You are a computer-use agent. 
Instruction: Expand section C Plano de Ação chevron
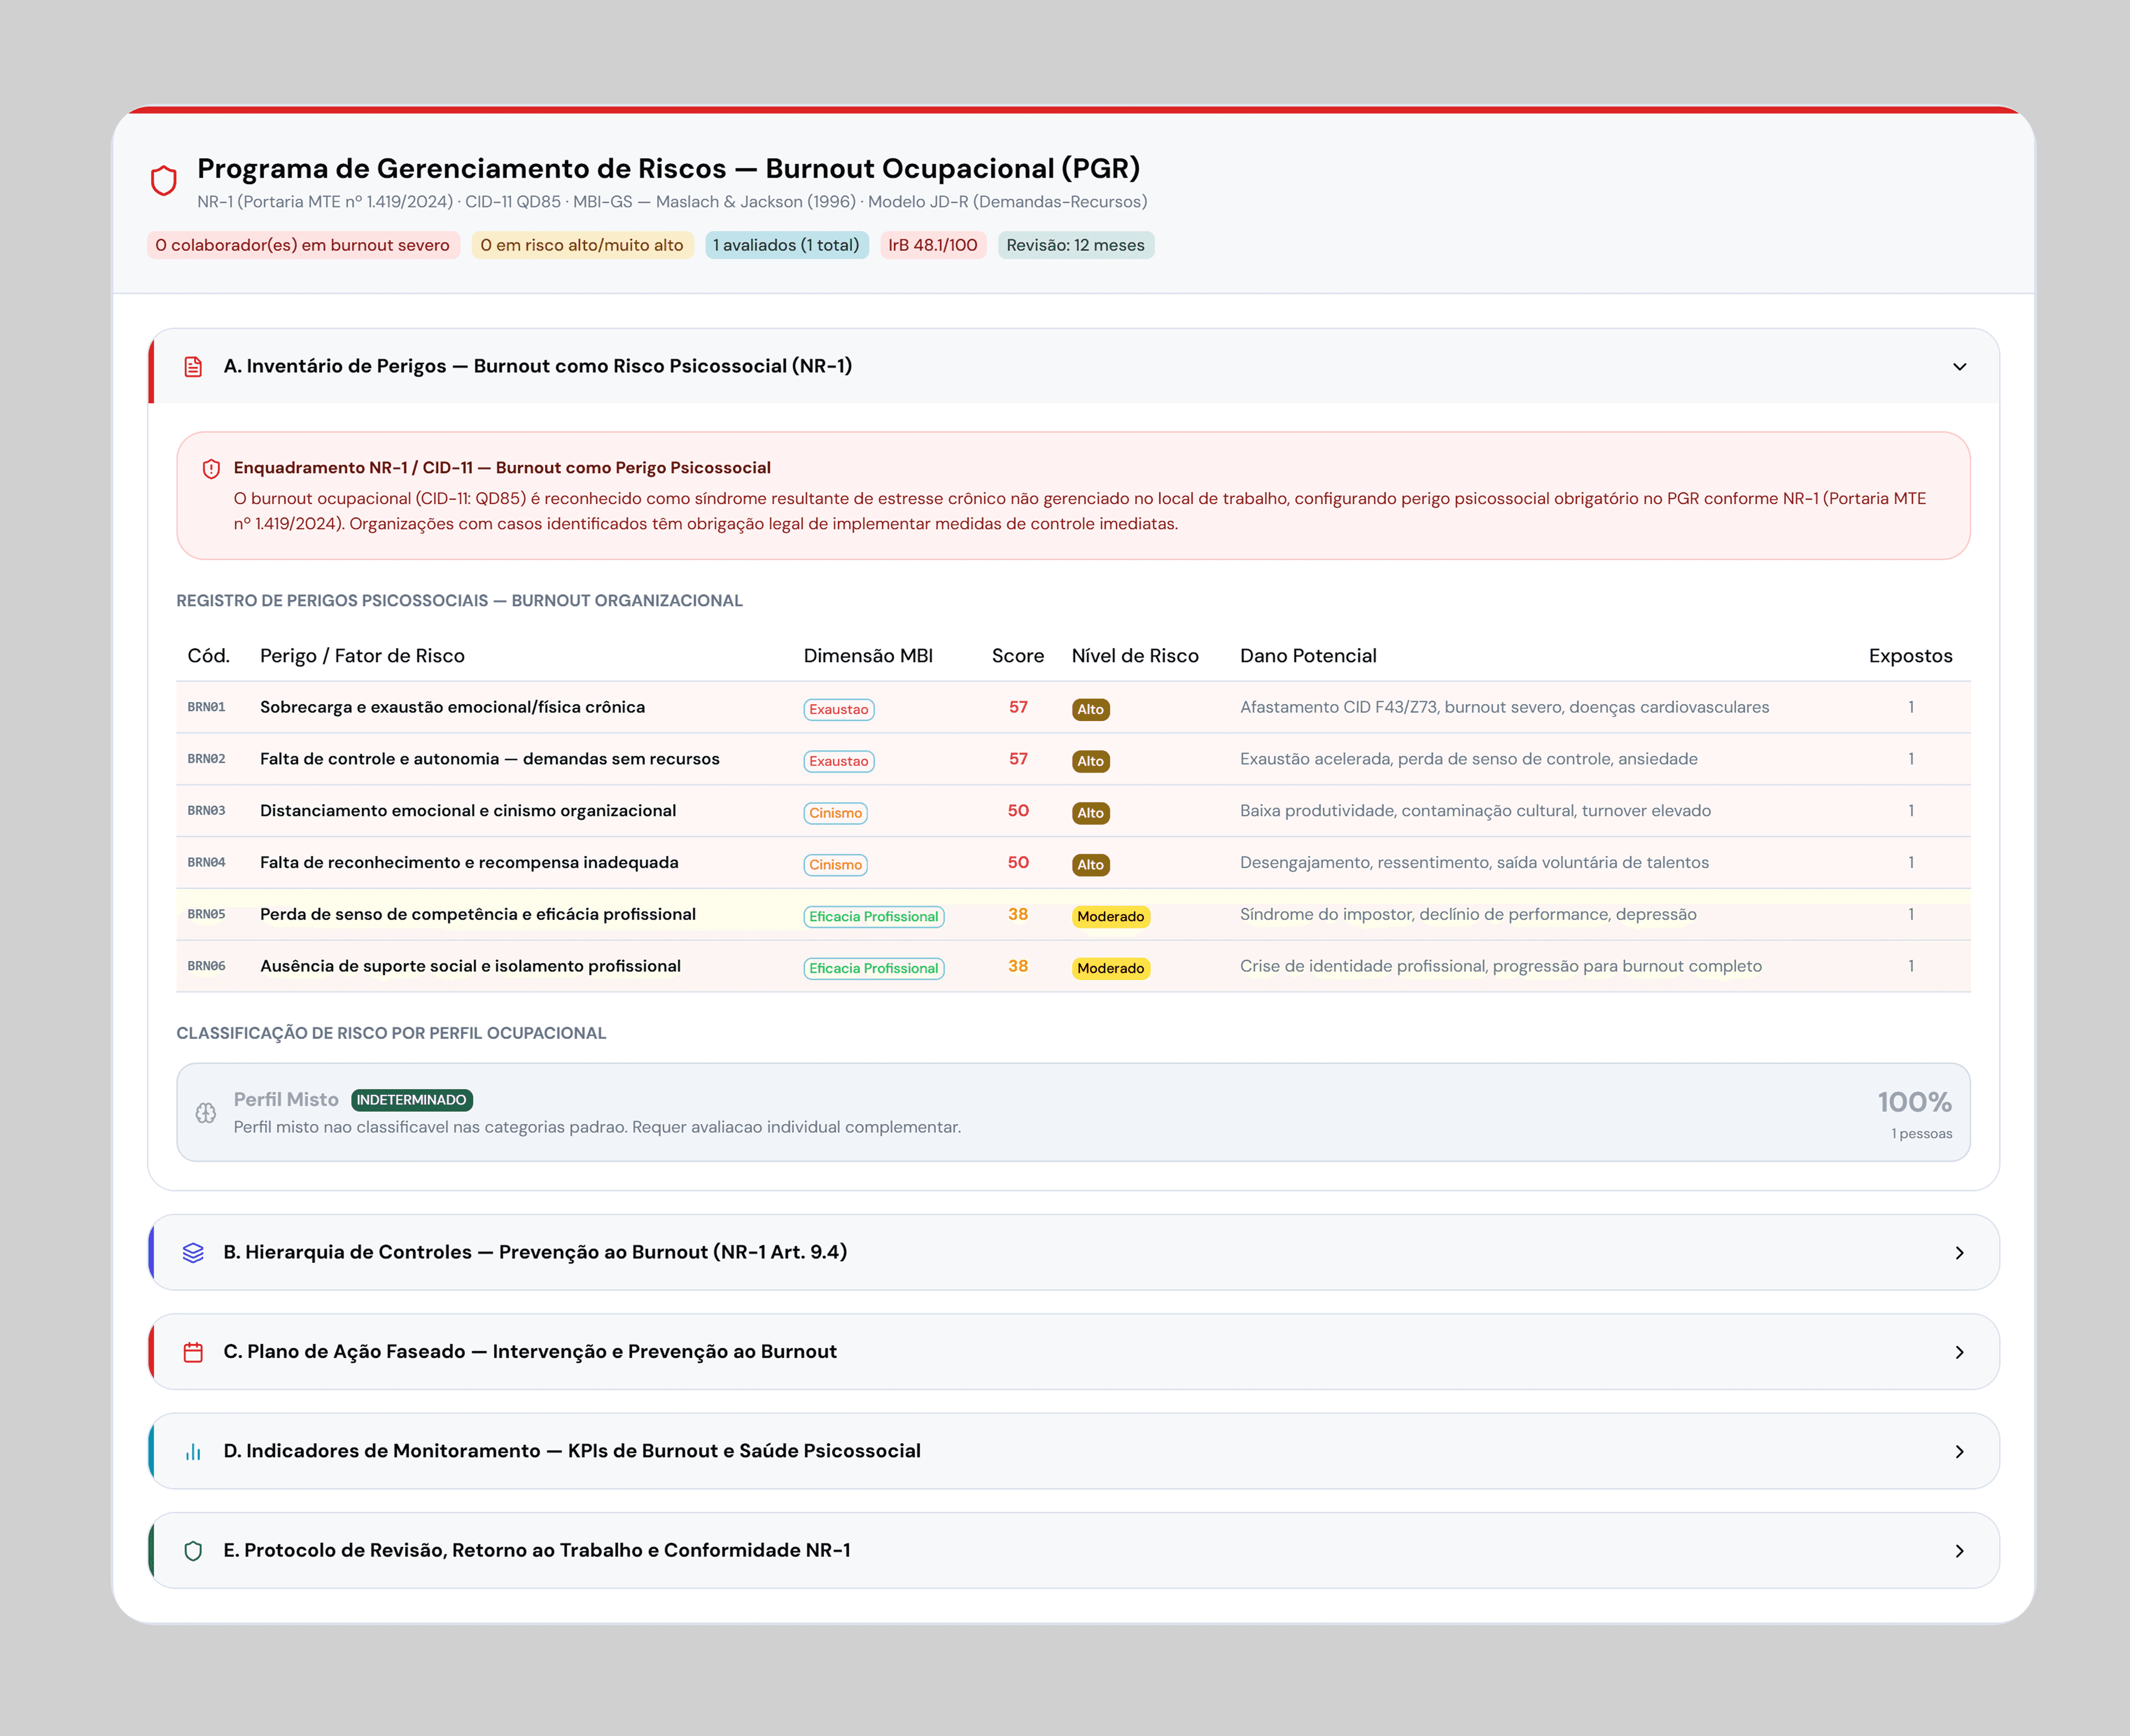tap(1959, 1352)
